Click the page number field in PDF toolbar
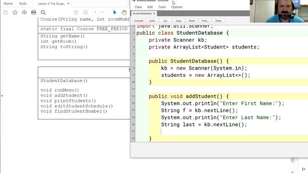Screen dimensions: 308x173 pos(95,12)
